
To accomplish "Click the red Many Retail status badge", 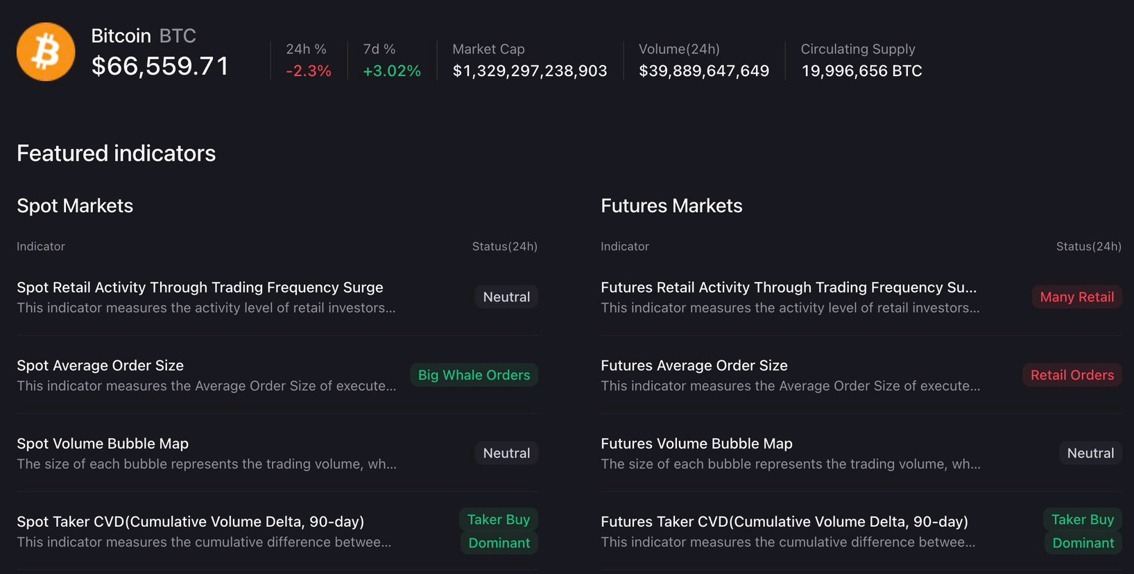I will (1076, 297).
